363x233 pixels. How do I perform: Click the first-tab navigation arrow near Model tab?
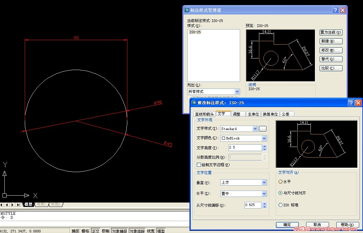[x=2, y=204]
